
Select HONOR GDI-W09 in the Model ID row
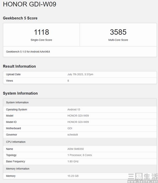click(x=78, y=122)
